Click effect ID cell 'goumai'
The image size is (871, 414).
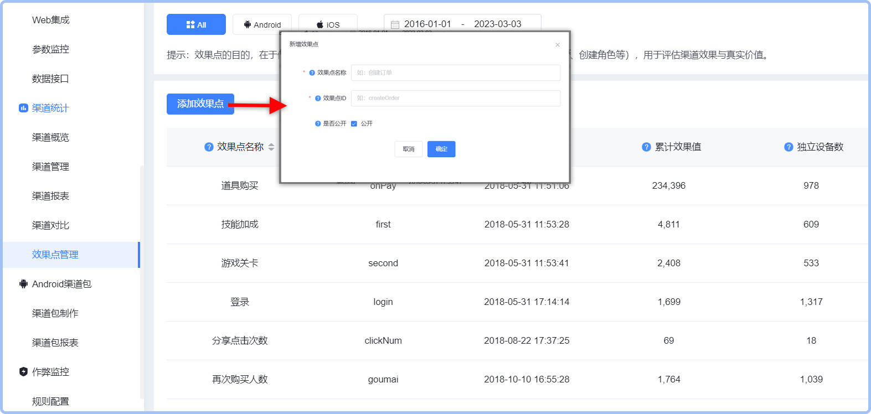[383, 379]
